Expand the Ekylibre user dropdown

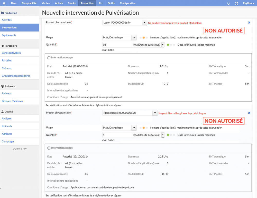(x=249, y=3)
